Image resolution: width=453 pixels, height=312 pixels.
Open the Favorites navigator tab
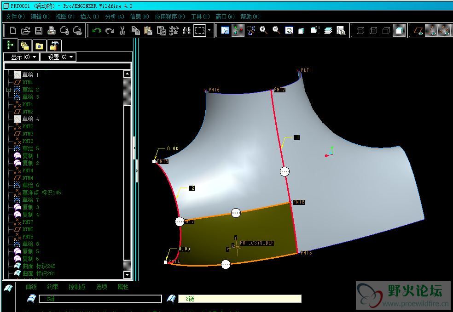39,45
